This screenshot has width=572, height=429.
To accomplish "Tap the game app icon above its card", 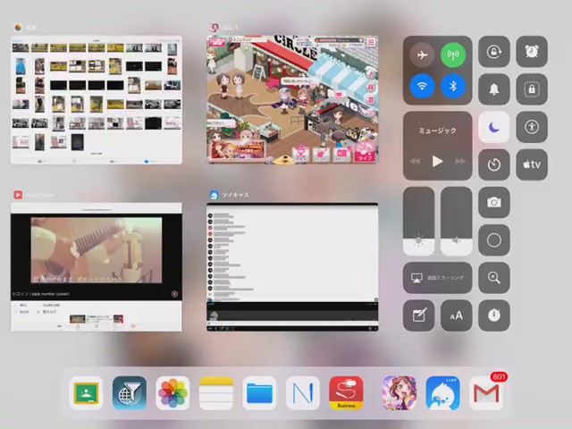I will pyautogui.click(x=214, y=28).
